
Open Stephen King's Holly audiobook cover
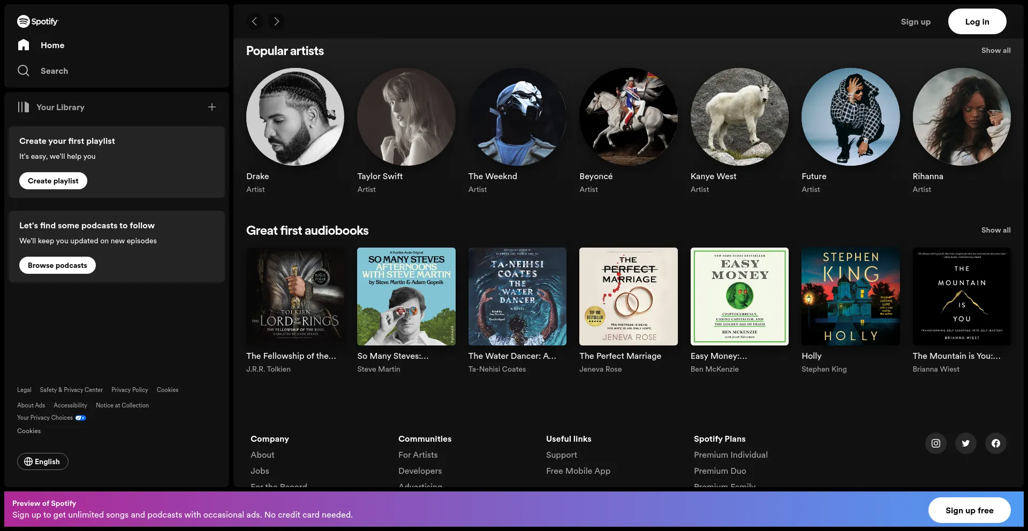[x=851, y=296]
